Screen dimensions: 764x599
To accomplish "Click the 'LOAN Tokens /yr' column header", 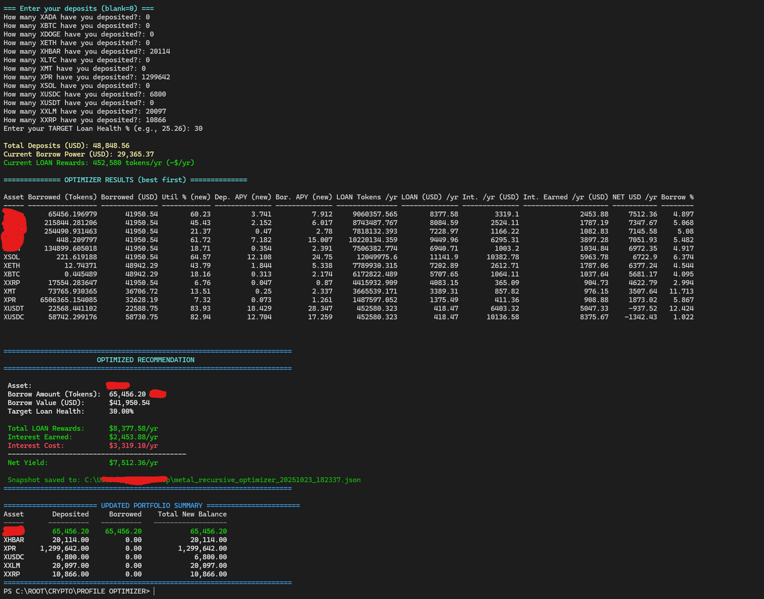I will 367,197.
